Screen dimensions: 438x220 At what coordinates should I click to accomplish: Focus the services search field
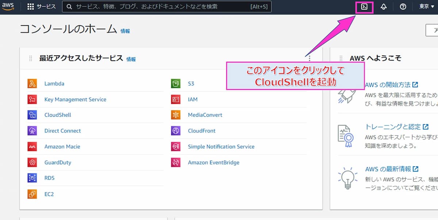coord(167,7)
